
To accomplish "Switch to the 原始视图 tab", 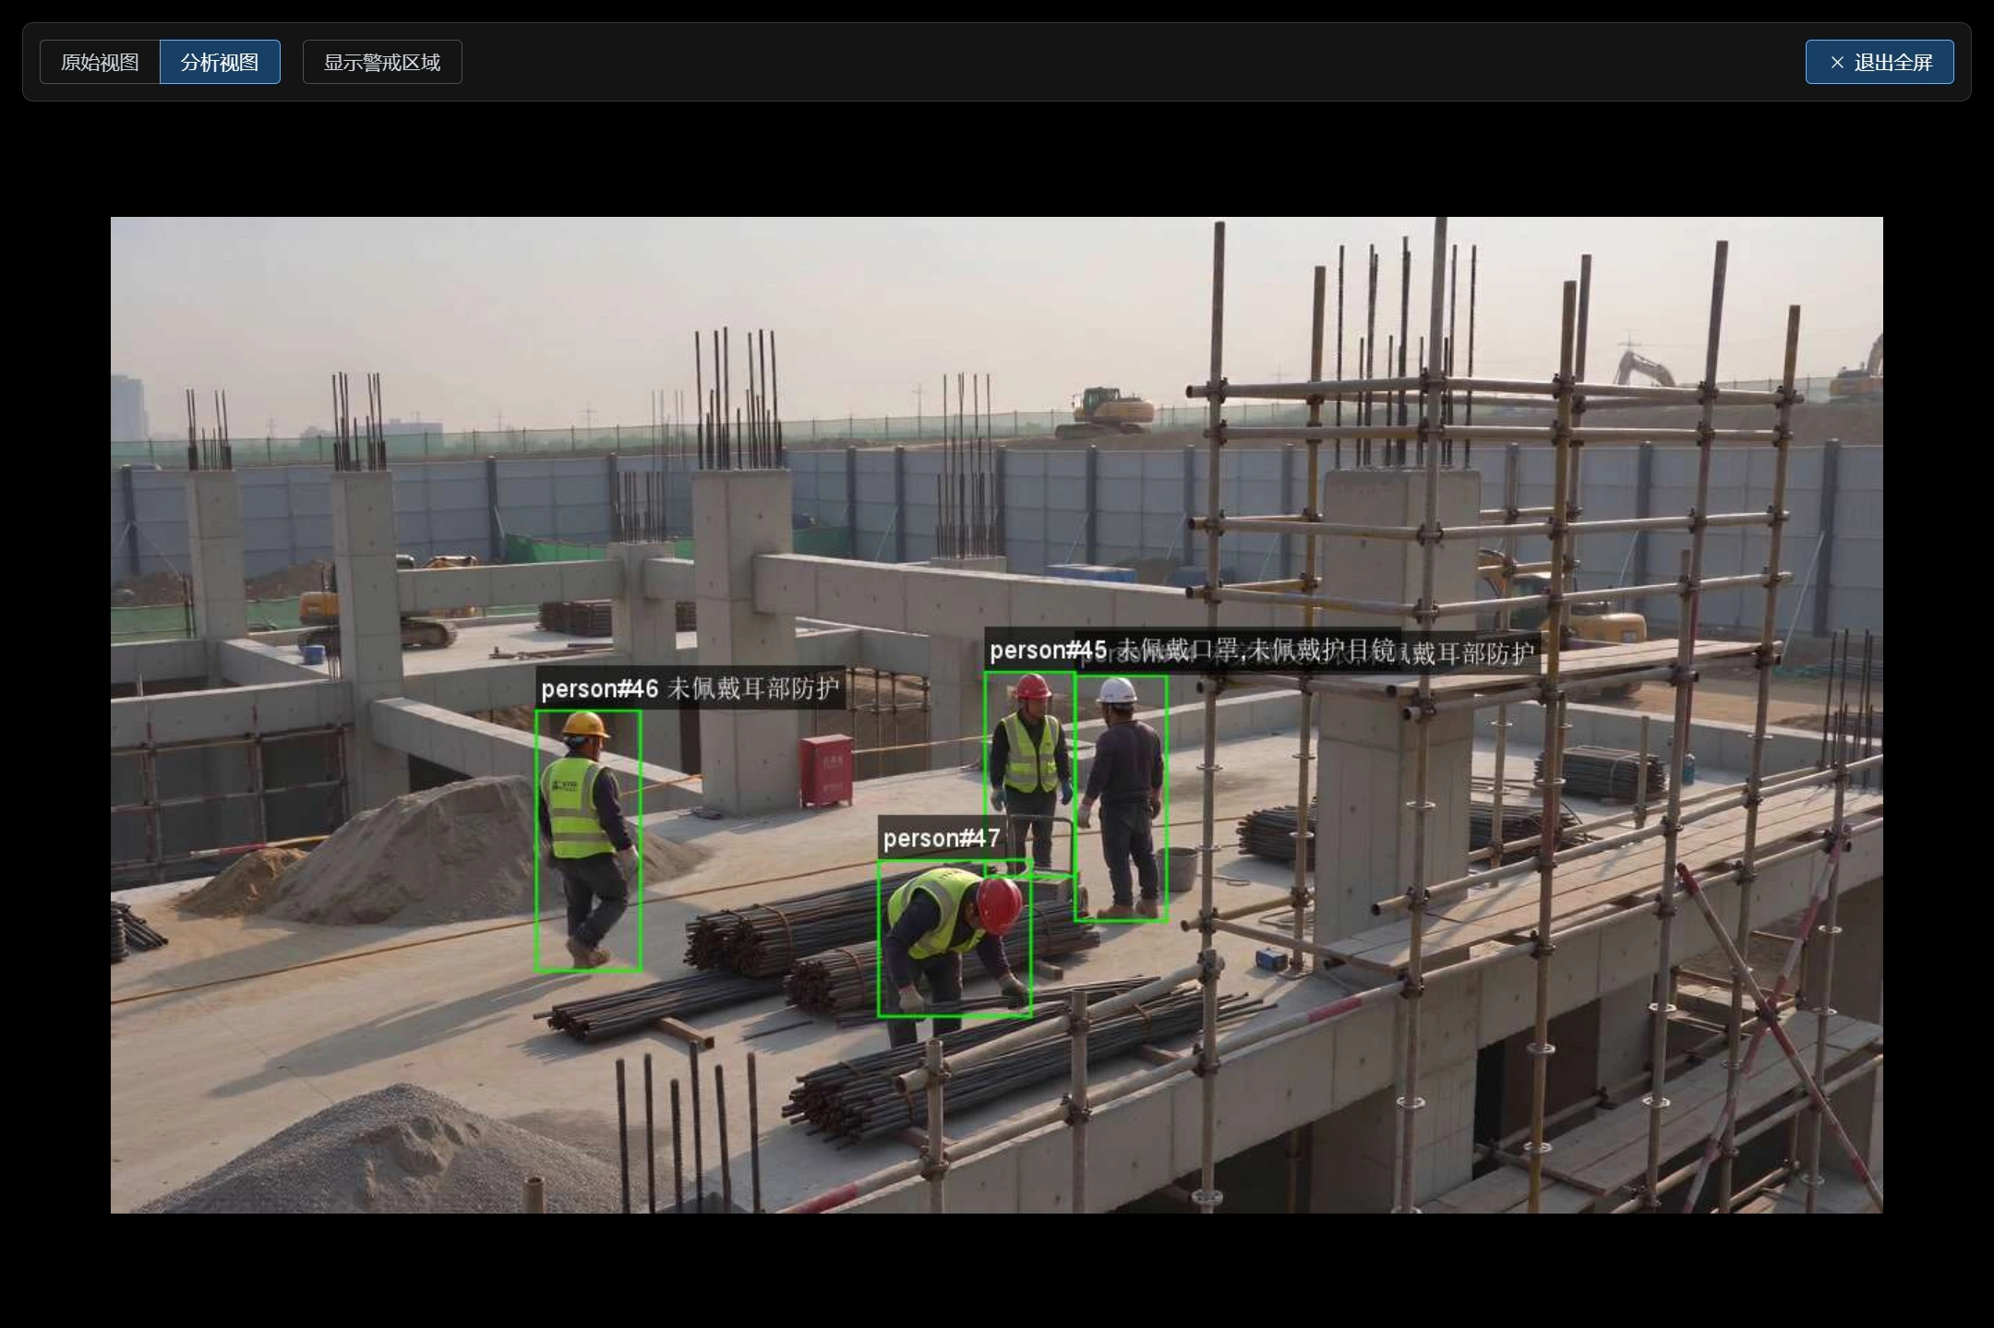I will (100, 62).
